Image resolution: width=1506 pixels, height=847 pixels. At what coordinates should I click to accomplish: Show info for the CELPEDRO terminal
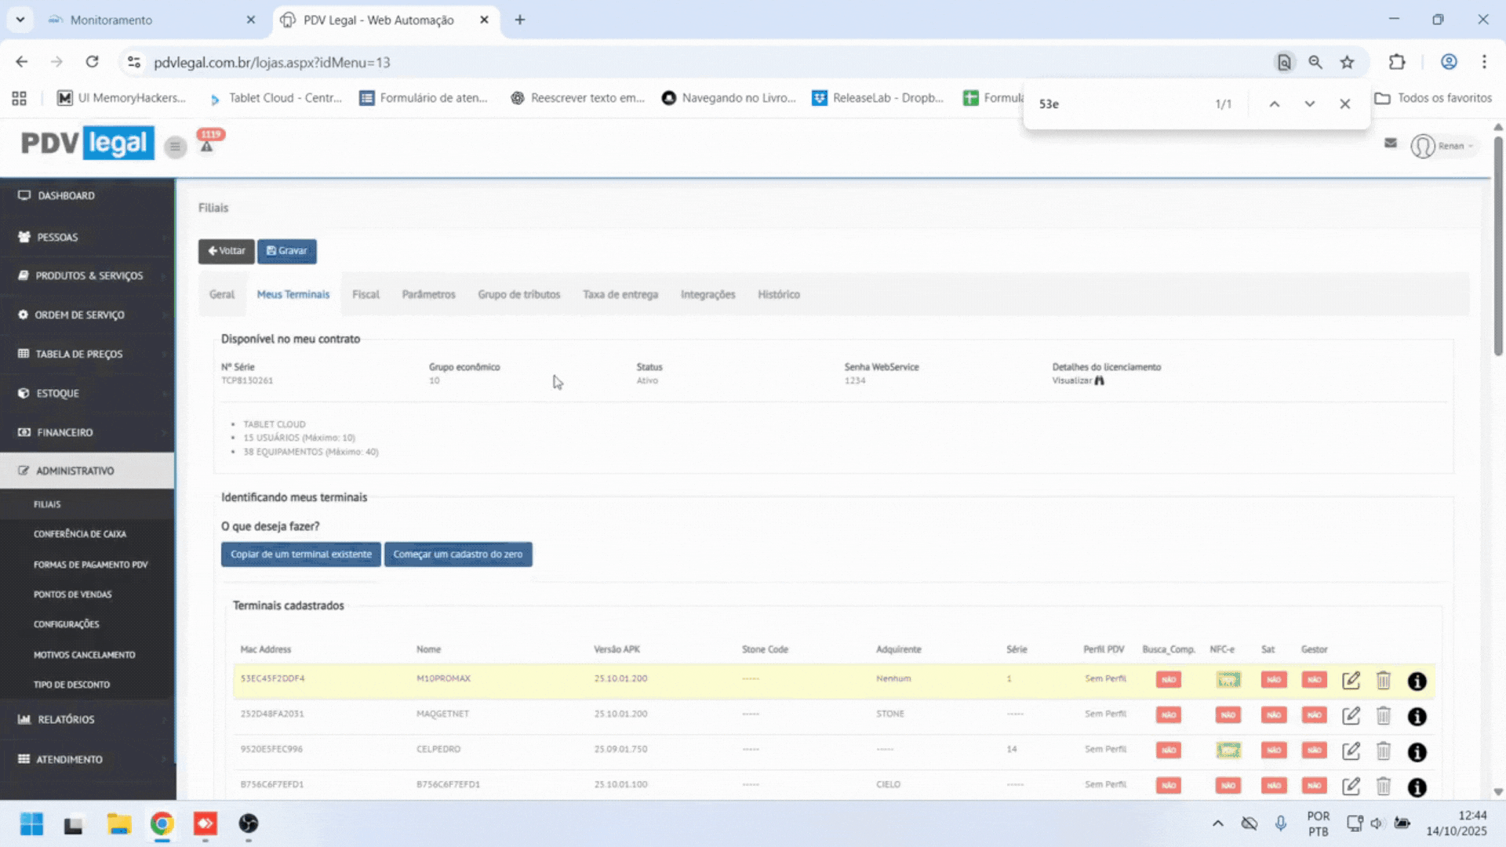click(1417, 751)
